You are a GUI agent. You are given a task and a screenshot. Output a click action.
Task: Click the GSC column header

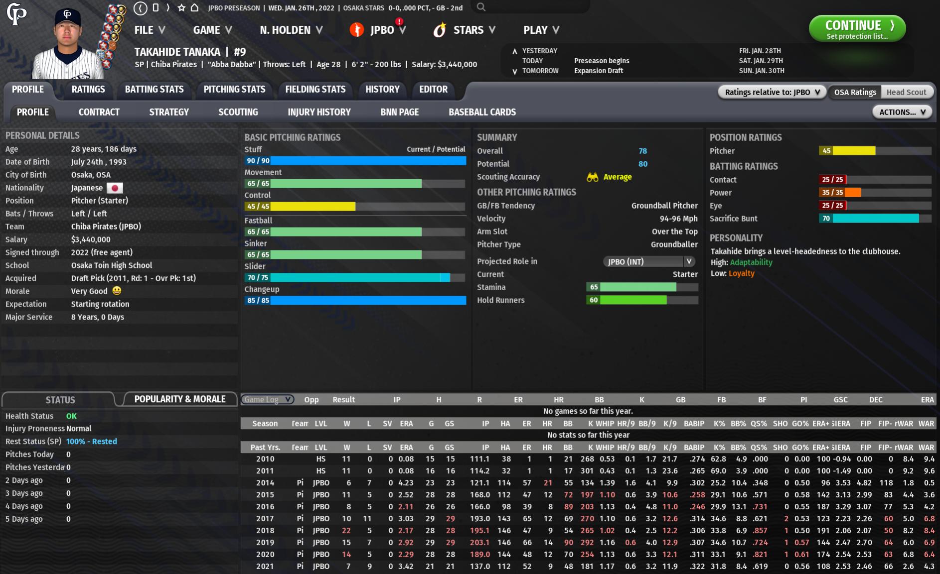(x=840, y=400)
